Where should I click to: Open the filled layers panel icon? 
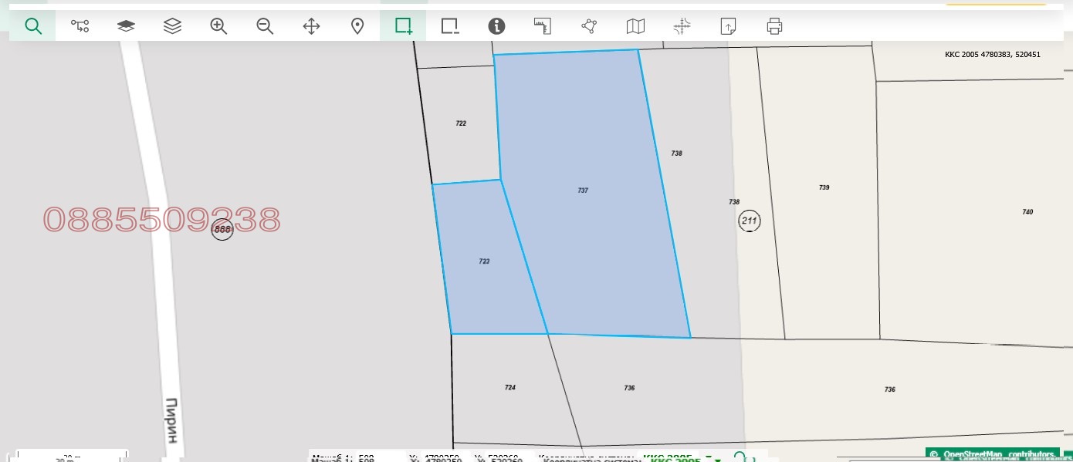(x=126, y=26)
